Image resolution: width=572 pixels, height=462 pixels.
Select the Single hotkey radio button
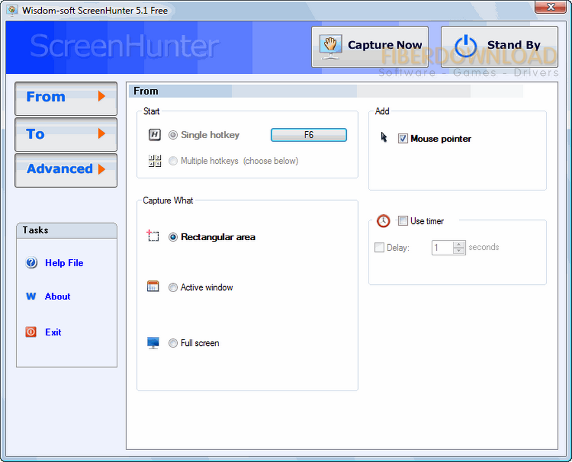point(173,135)
